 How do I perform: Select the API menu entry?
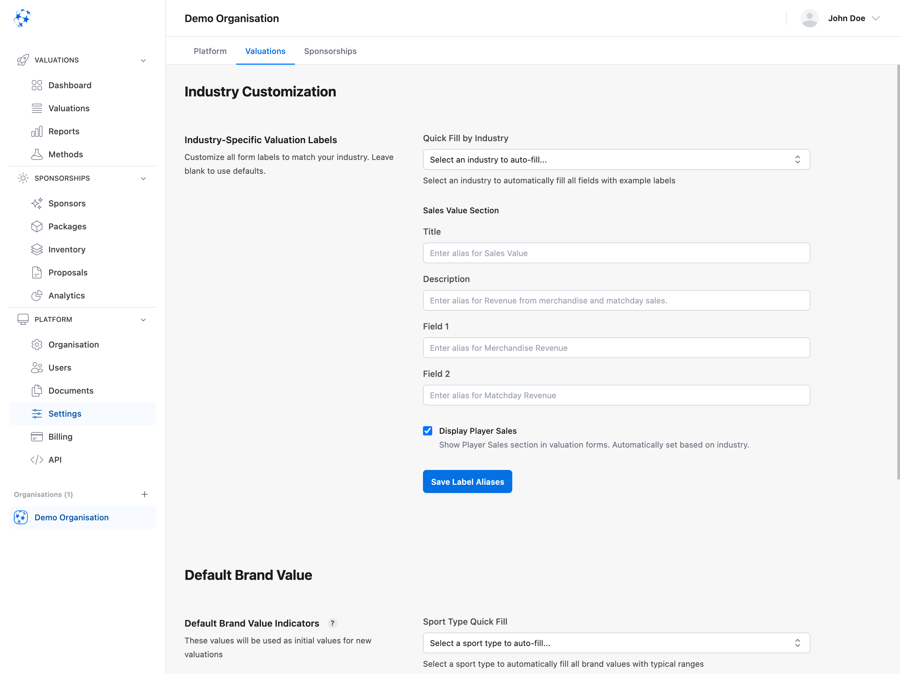(55, 460)
